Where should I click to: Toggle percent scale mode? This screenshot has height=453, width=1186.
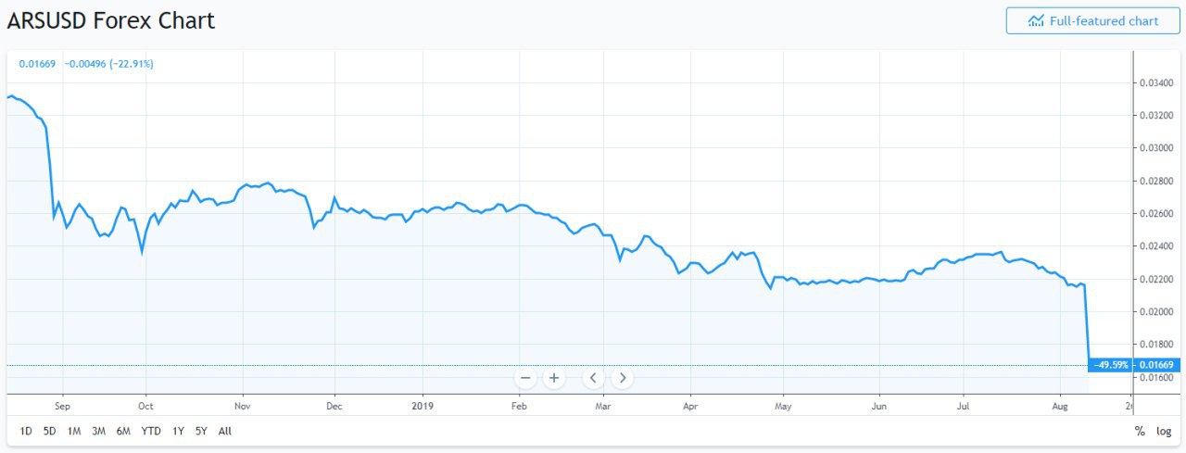(1140, 431)
